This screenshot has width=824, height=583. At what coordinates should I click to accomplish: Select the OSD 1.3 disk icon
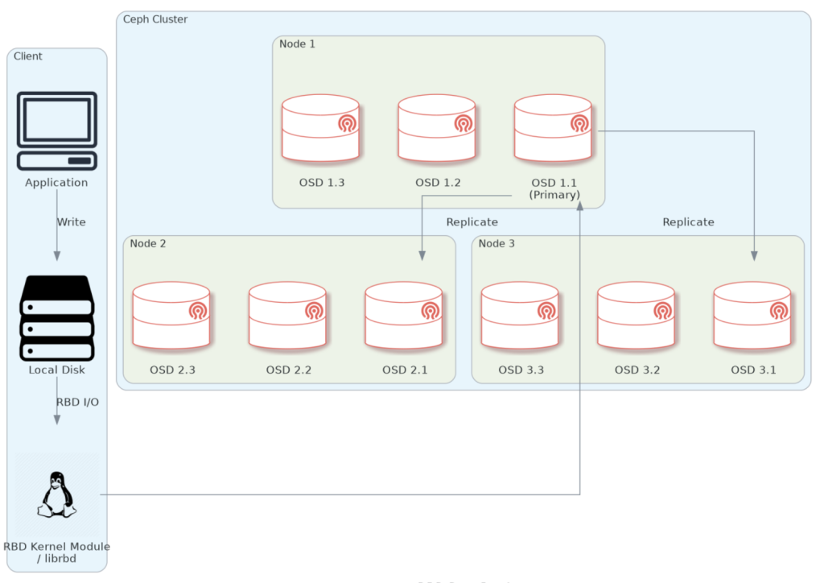321,129
